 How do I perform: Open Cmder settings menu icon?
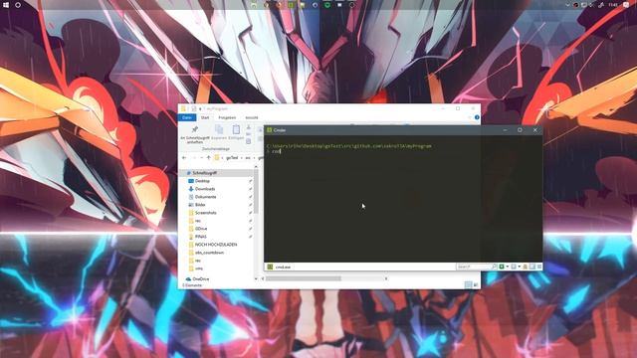[539, 267]
